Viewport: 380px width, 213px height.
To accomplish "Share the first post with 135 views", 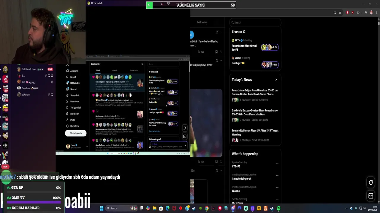I will [221, 52].
